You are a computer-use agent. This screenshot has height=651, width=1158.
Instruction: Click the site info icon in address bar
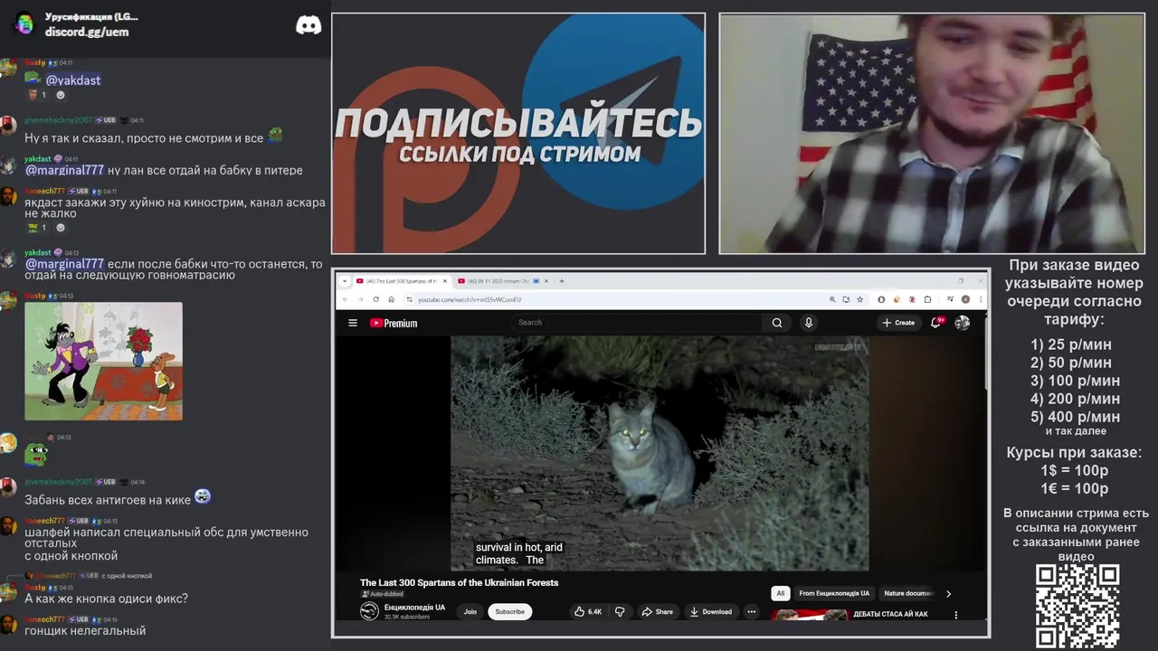coord(409,299)
